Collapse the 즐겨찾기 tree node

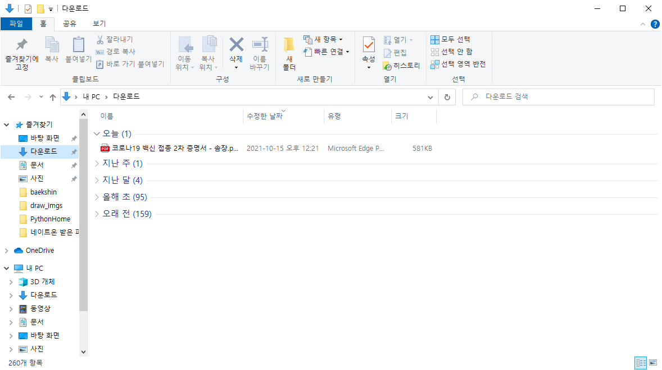point(6,124)
